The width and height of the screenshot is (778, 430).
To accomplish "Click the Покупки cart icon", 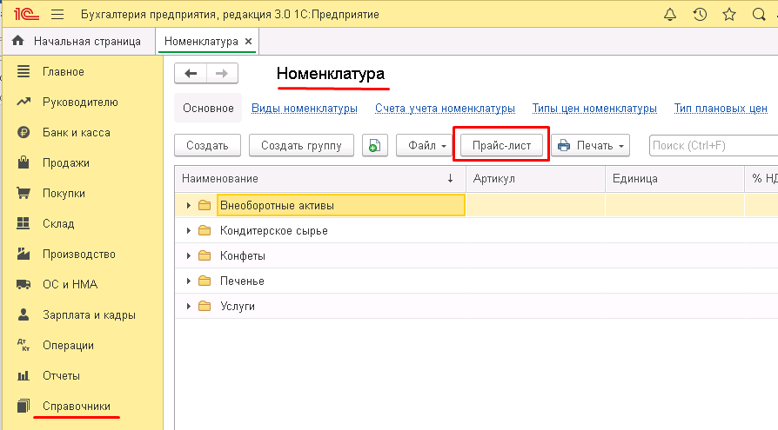I will (x=23, y=193).
